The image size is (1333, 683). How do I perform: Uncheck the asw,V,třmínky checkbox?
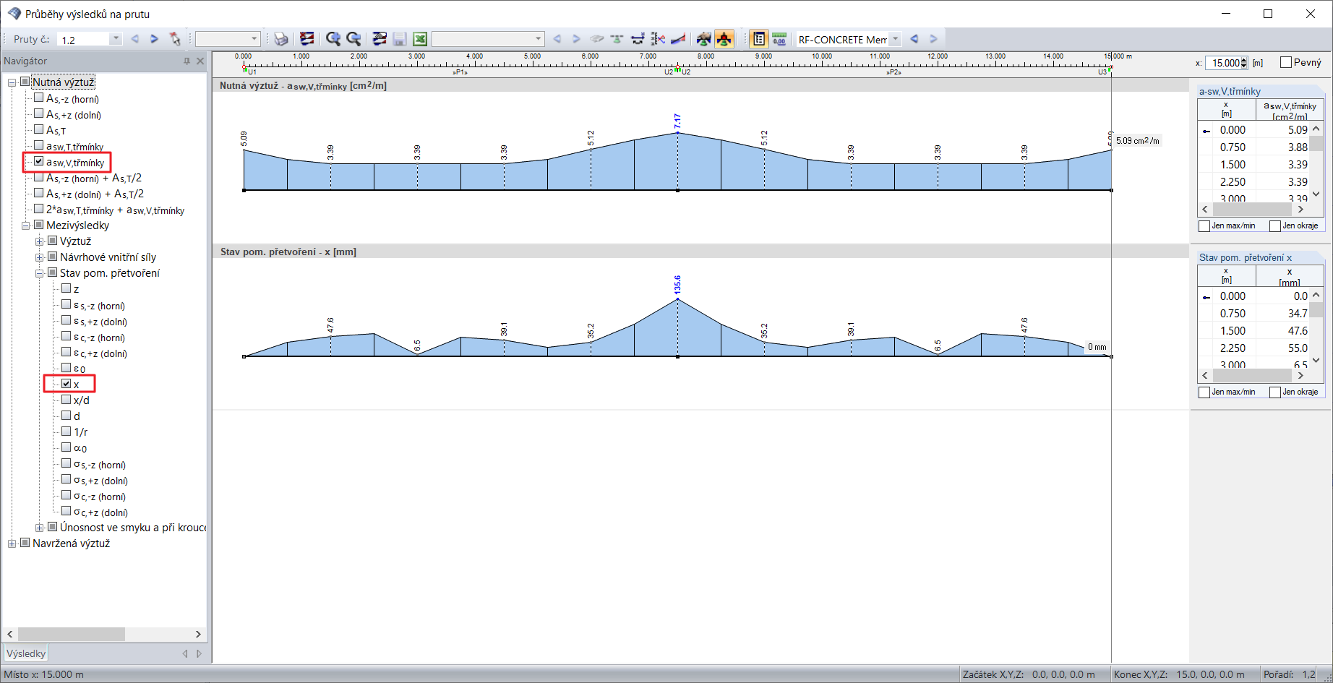(x=39, y=161)
